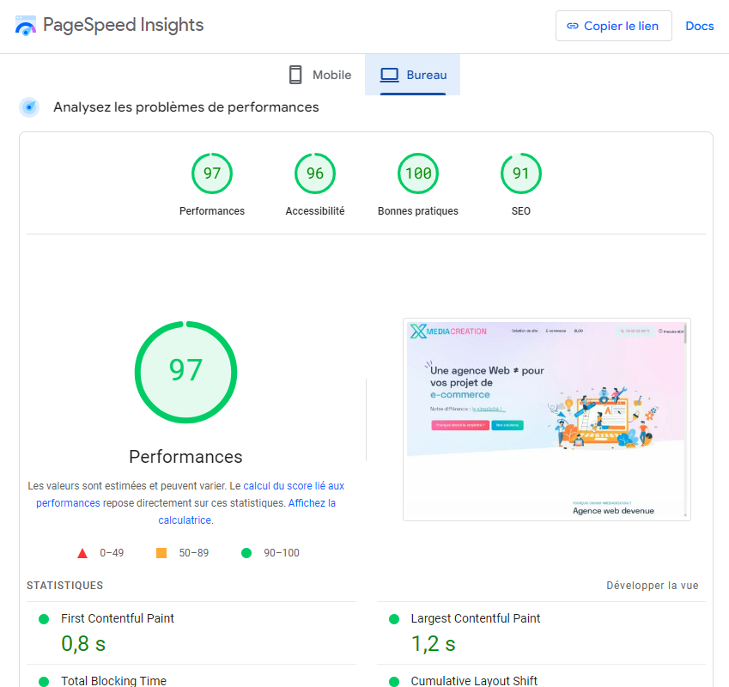Click the red triangle 0–49 legend icon

click(82, 553)
